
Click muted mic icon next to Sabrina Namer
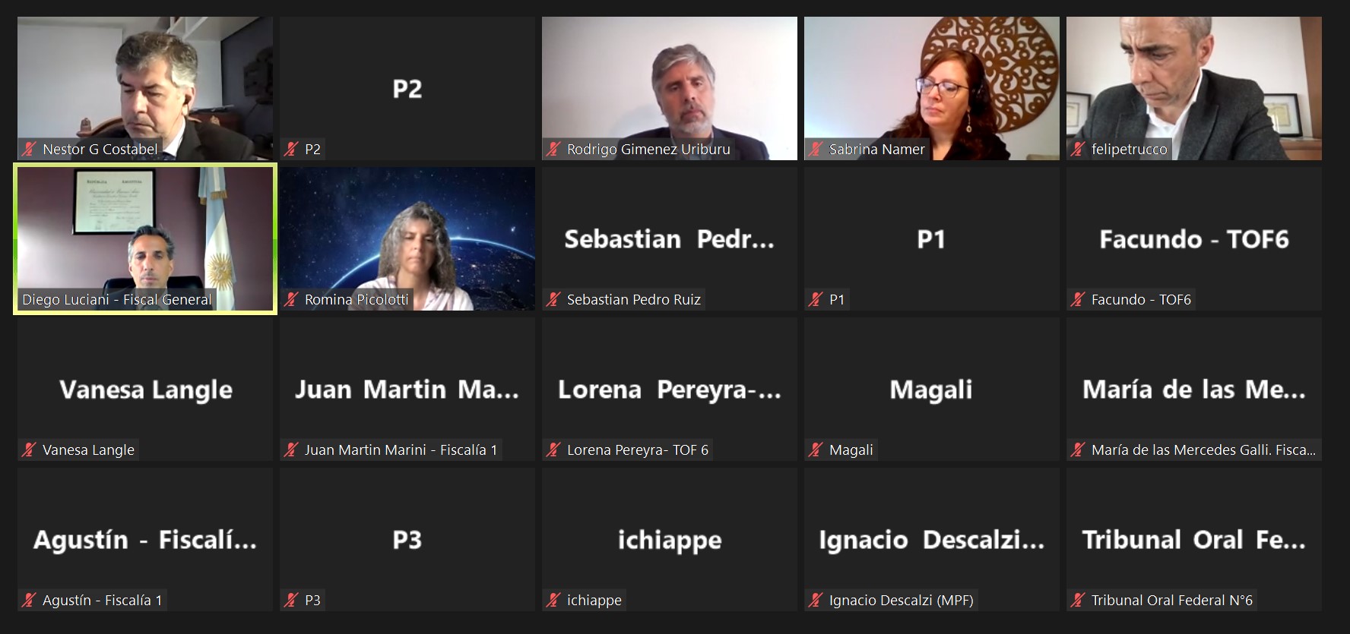click(x=816, y=150)
